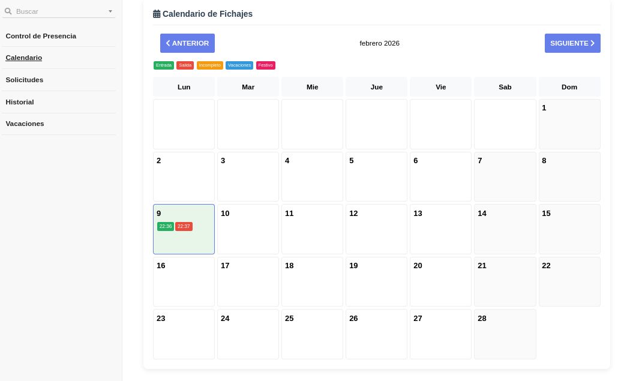This screenshot has width=618, height=381.
Task: Click the 22:36 entry time badge
Action: coord(166,227)
